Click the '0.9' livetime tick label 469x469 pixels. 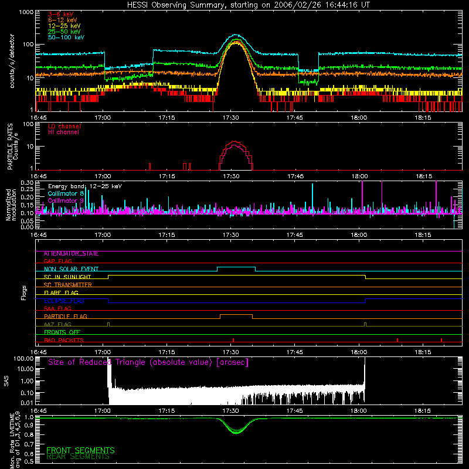click(29, 426)
